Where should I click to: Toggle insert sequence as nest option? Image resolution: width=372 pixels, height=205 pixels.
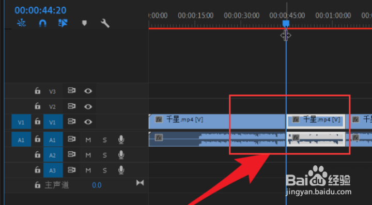point(21,23)
